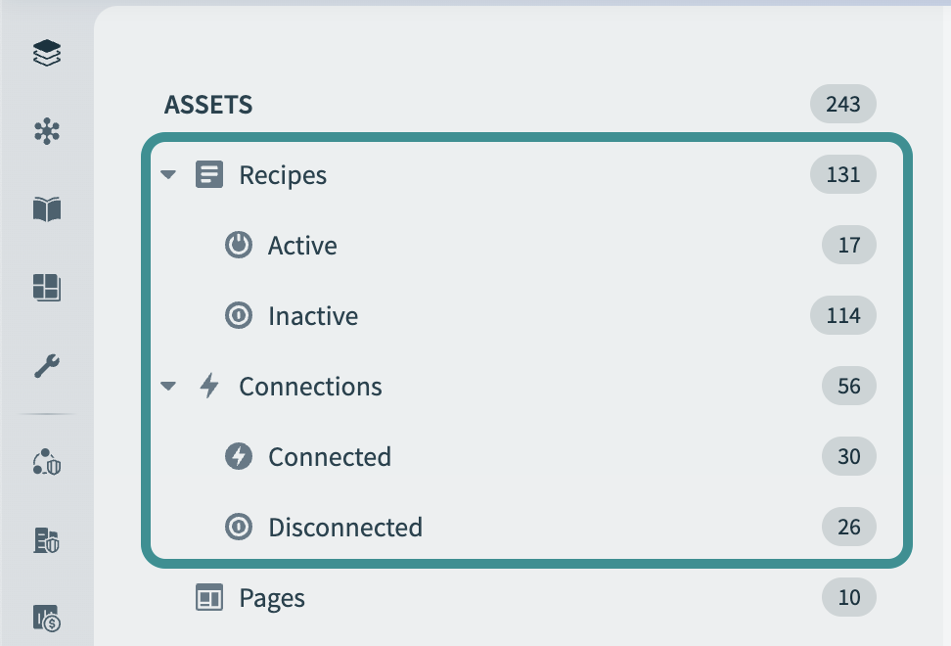Click the Recipes document icon

click(208, 174)
